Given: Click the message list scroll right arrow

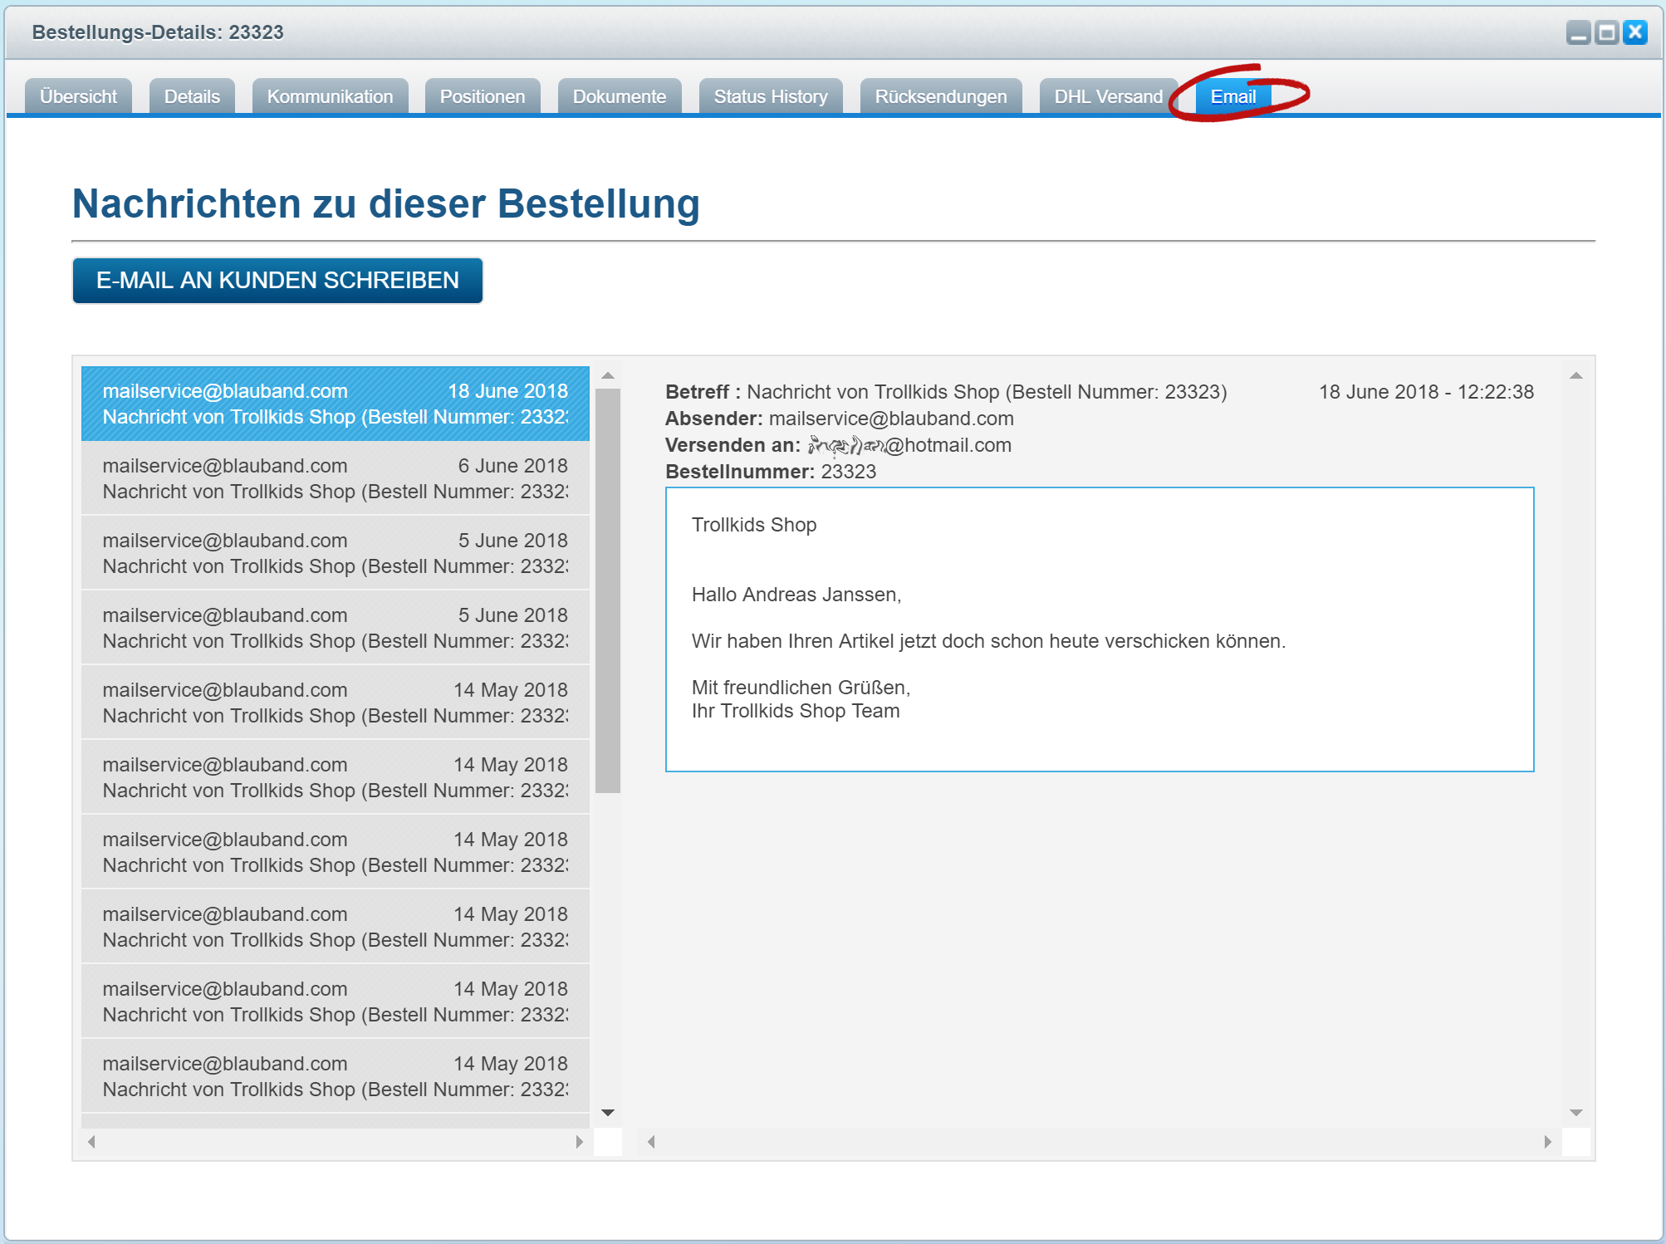Looking at the screenshot, I should tap(580, 1142).
